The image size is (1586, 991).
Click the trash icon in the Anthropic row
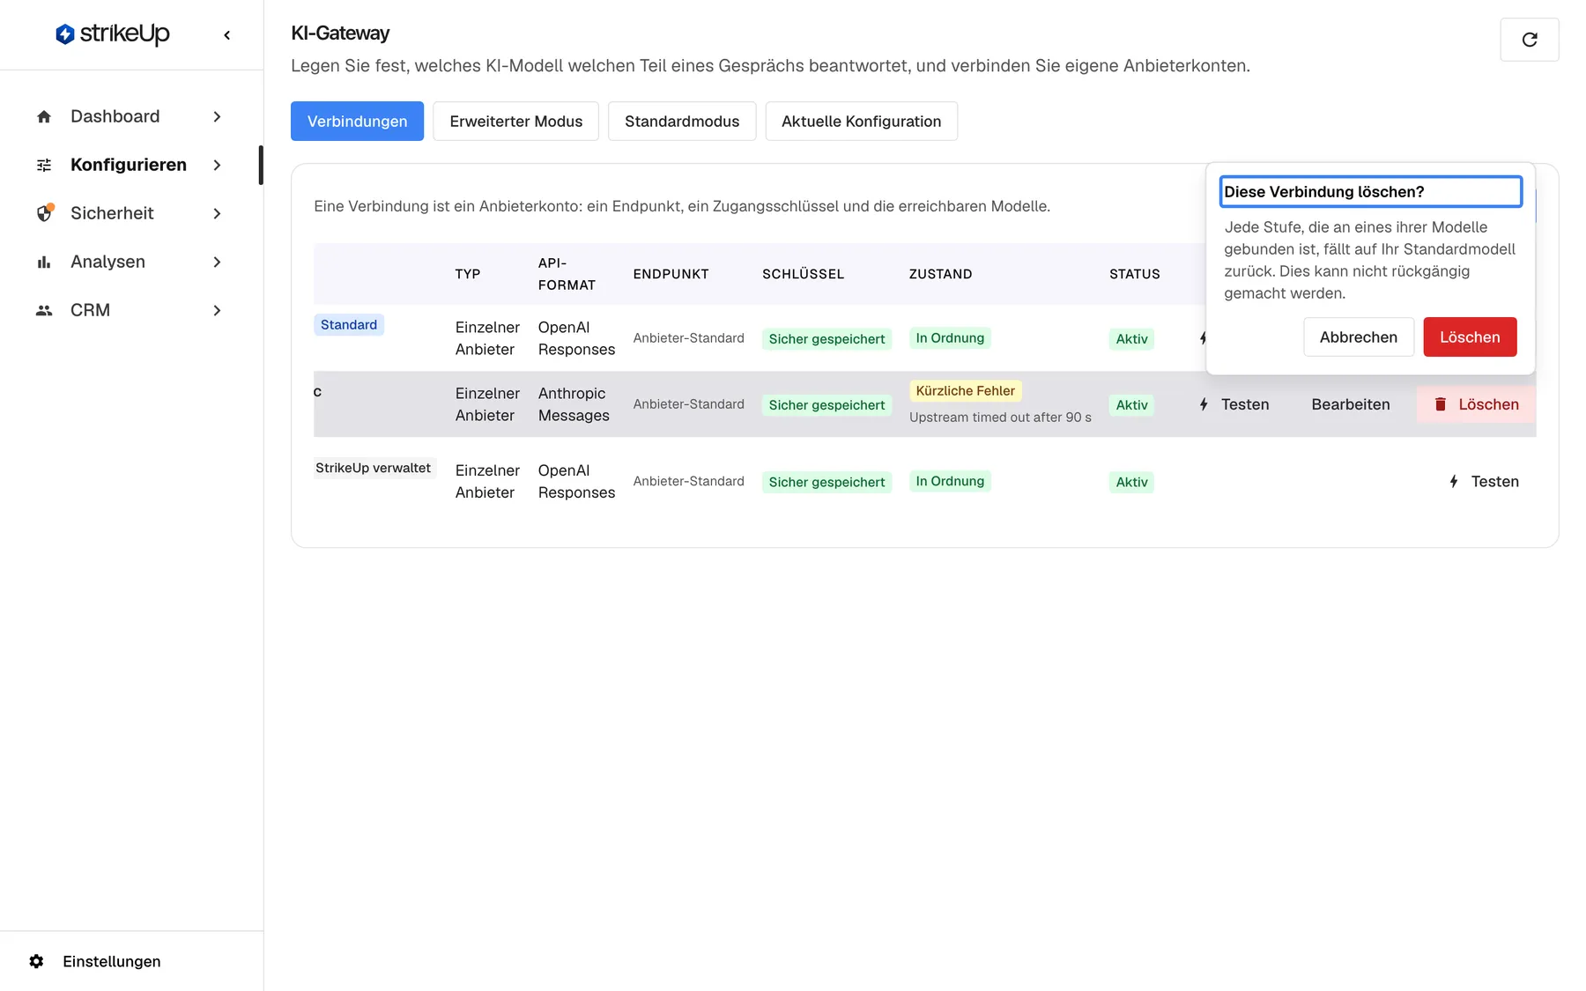pyautogui.click(x=1441, y=404)
